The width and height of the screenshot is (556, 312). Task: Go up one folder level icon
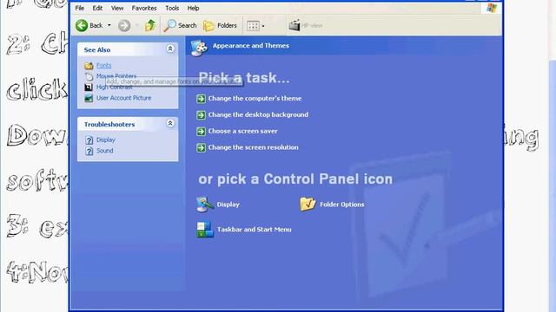(150, 25)
